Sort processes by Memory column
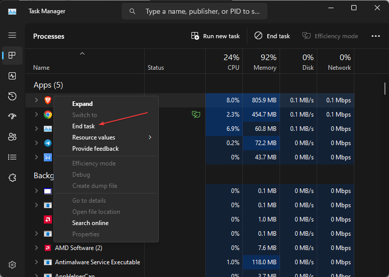The image size is (389, 277). (x=264, y=63)
